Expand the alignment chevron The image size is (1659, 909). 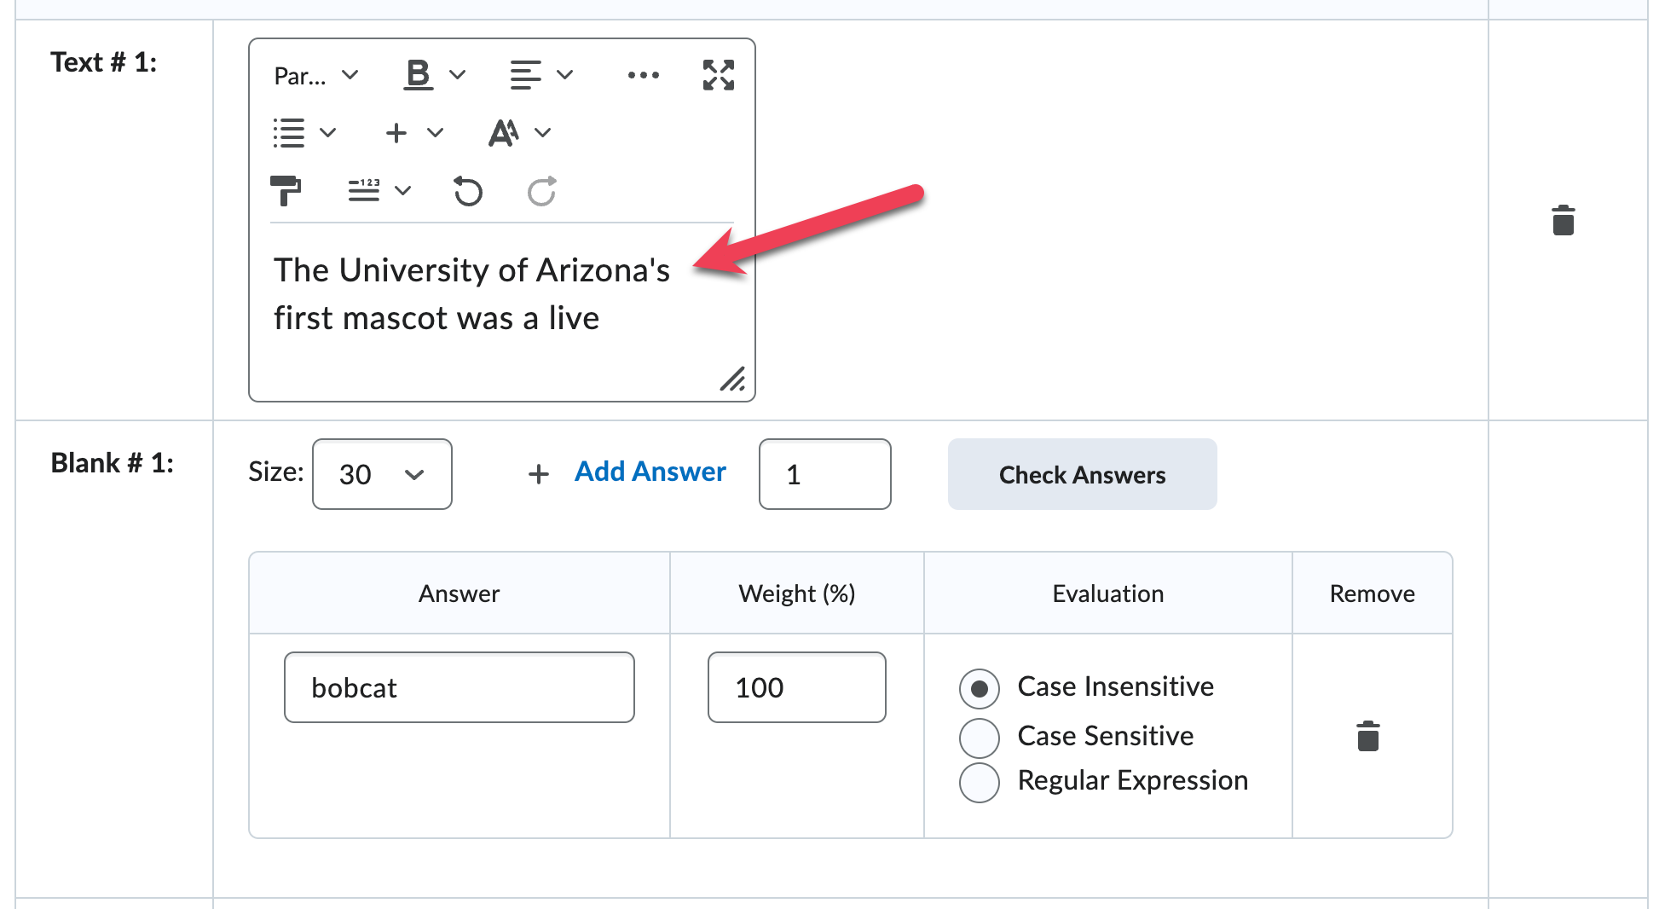pos(565,75)
